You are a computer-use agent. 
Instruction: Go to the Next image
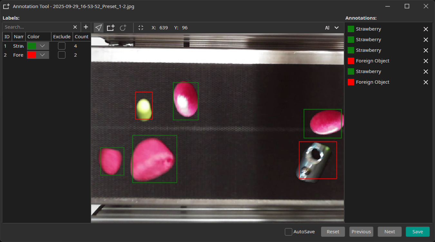click(390, 231)
